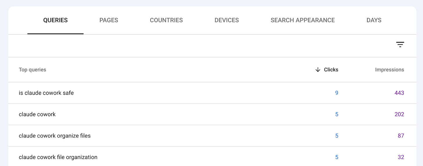The image size is (423, 166).
Task: Click the Clicks sort arrow
Action: click(x=318, y=70)
